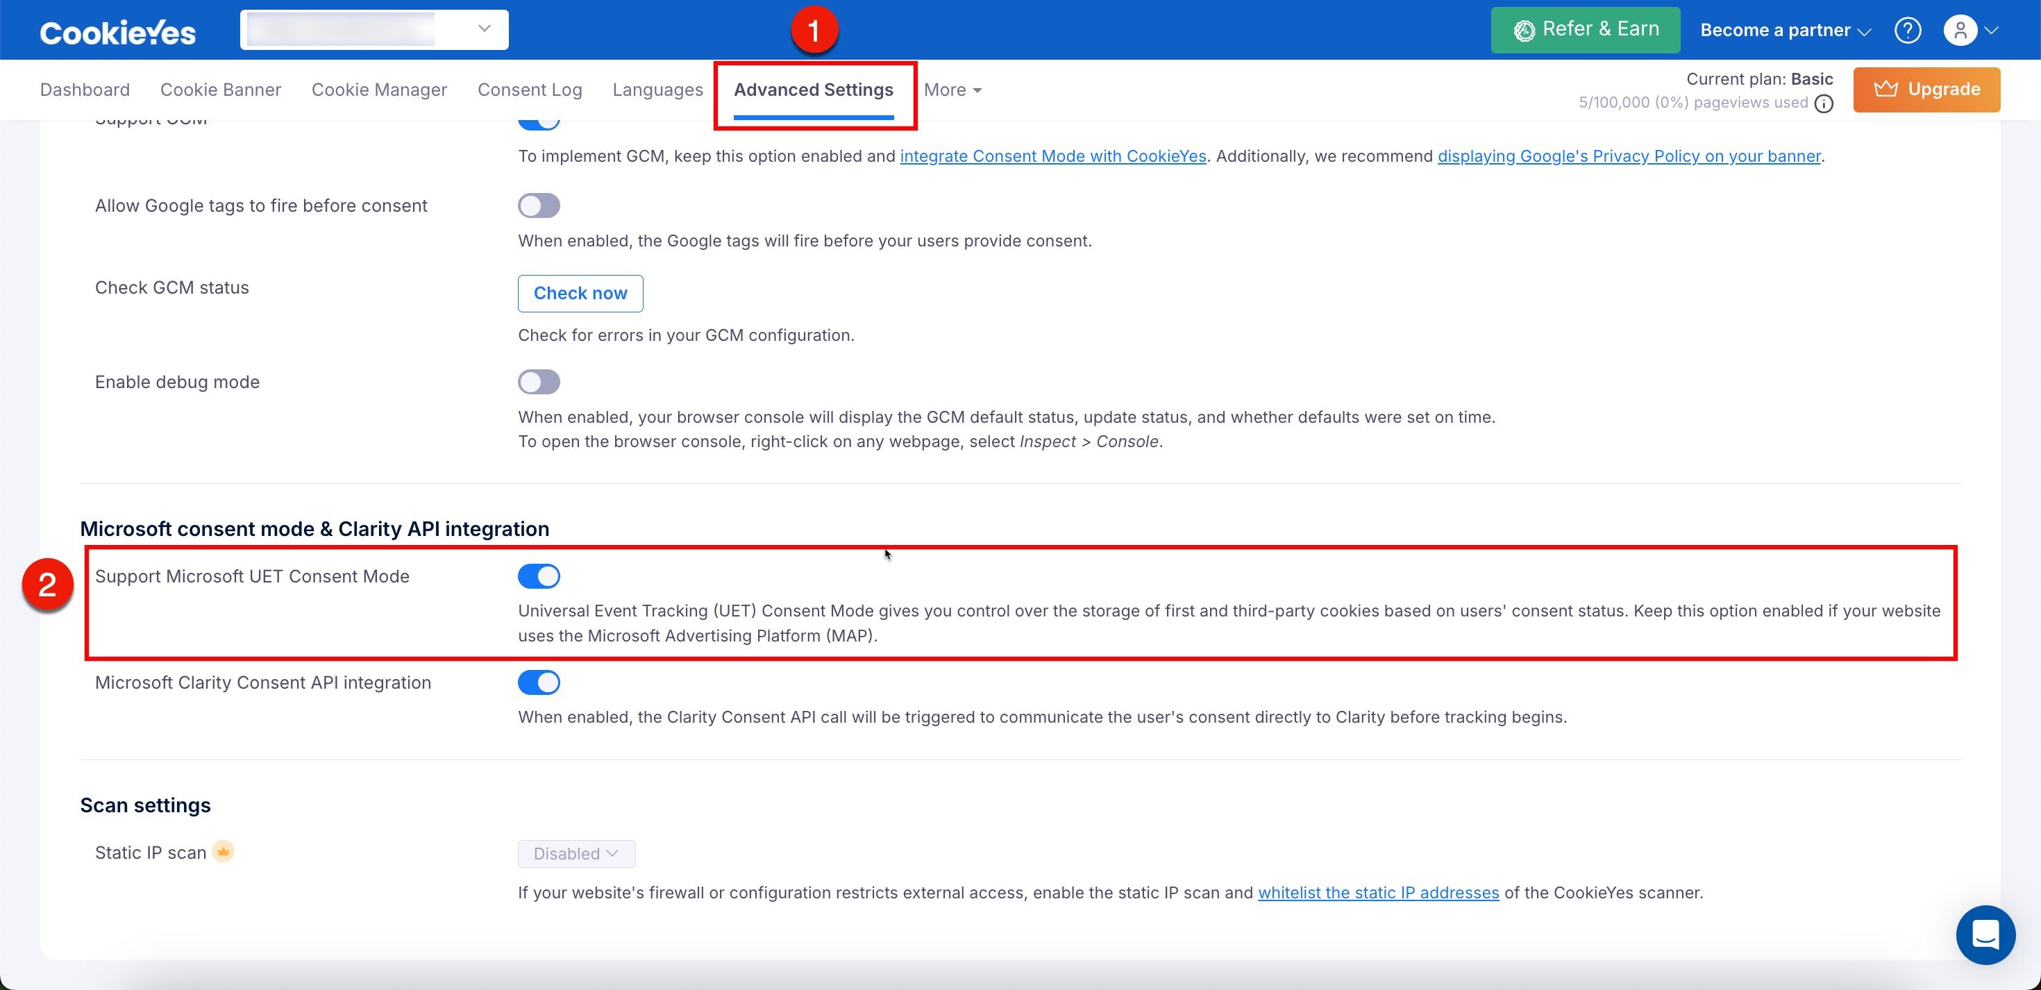Viewport: 2041px width, 990px height.
Task: Open the Static IP scan Disabled dropdown
Action: (x=576, y=853)
